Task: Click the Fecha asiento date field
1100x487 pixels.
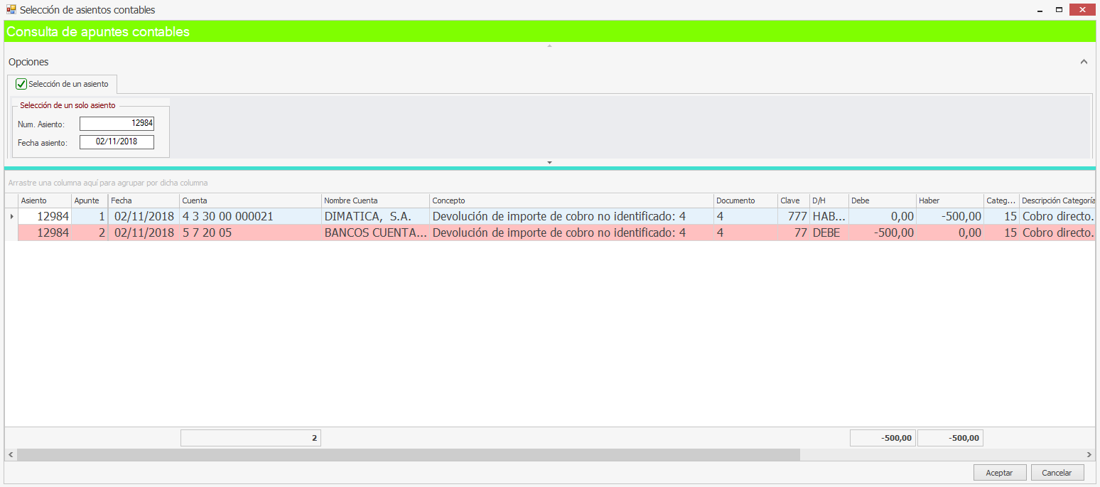Action: click(x=117, y=142)
